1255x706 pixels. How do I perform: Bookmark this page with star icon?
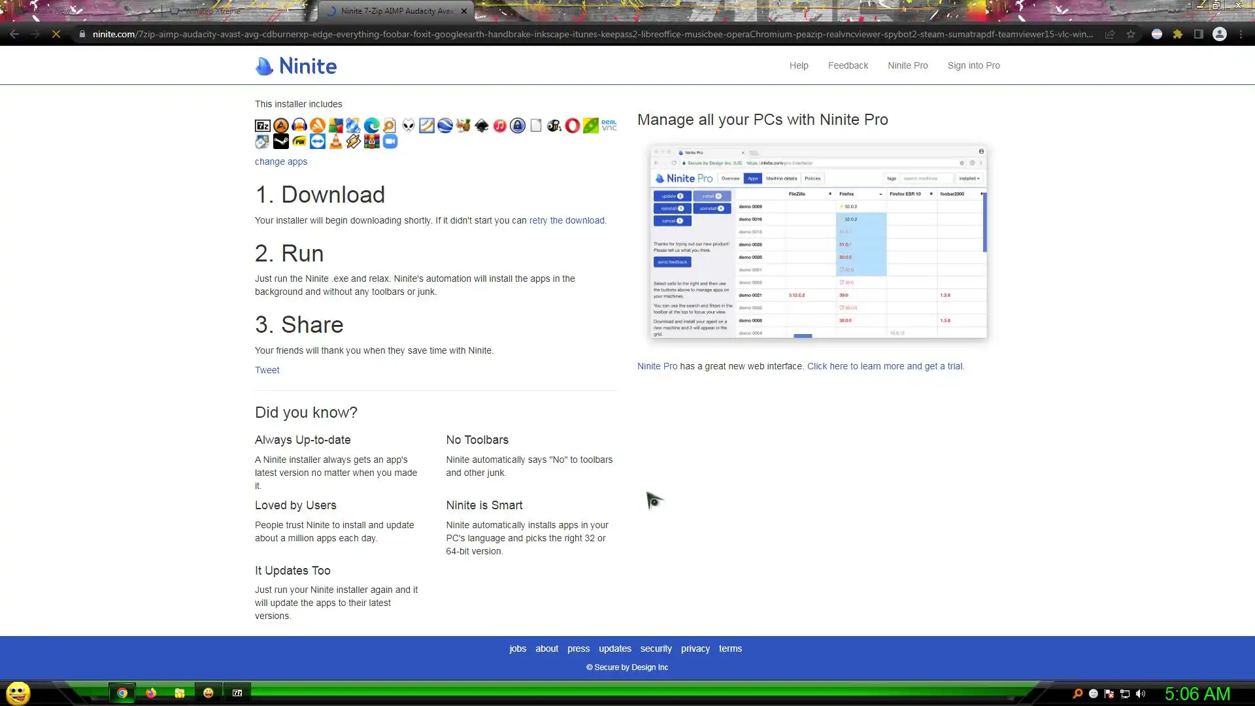pos(1131,34)
